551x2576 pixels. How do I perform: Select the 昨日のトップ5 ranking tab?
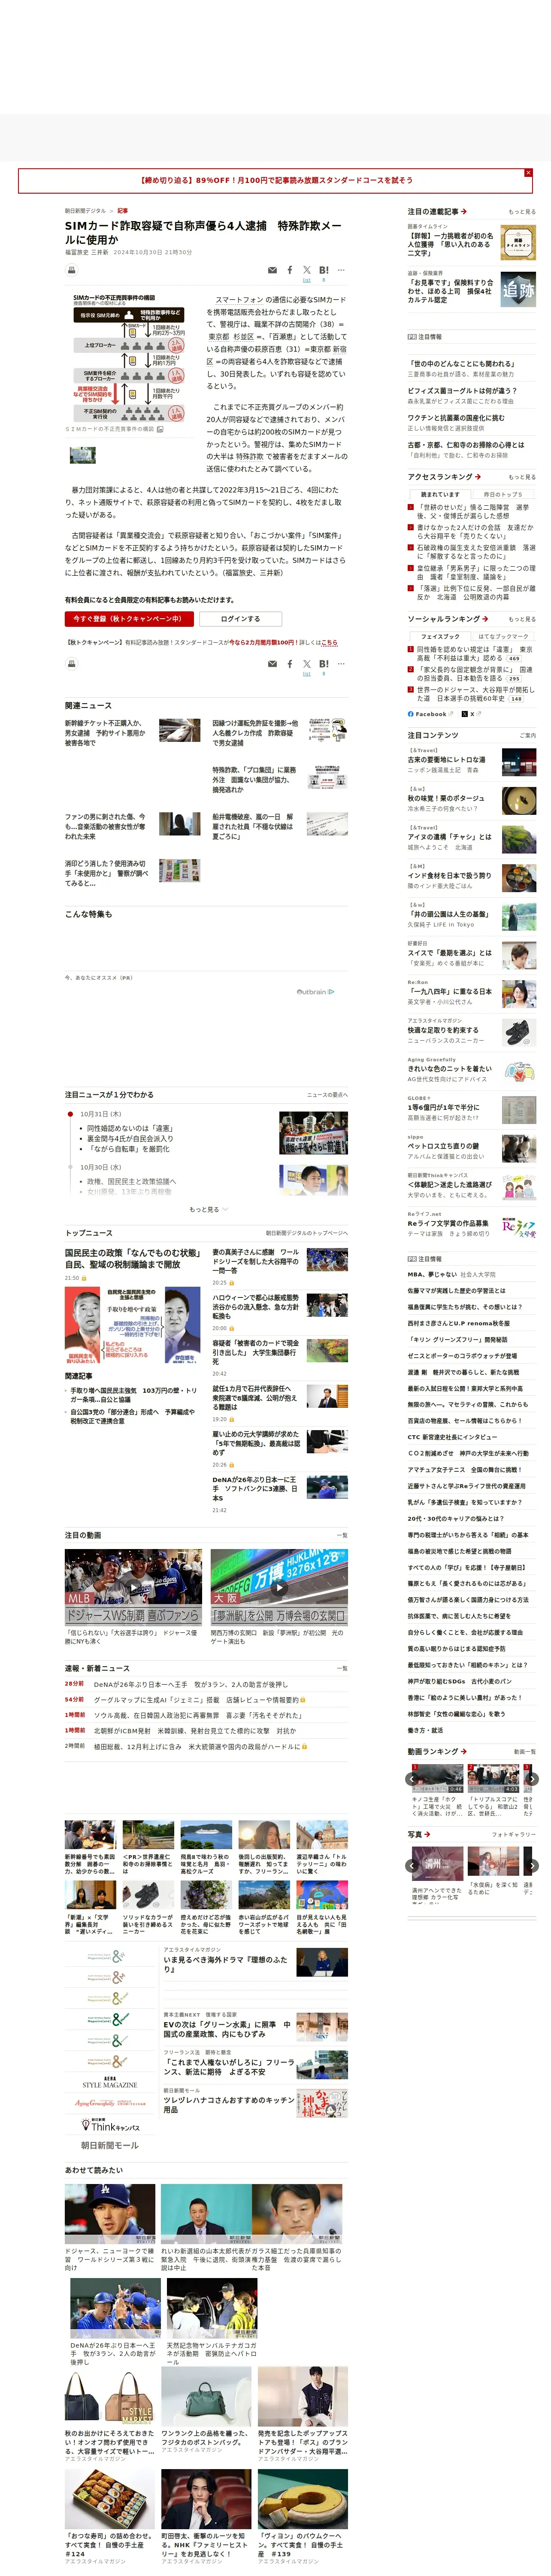tap(503, 494)
